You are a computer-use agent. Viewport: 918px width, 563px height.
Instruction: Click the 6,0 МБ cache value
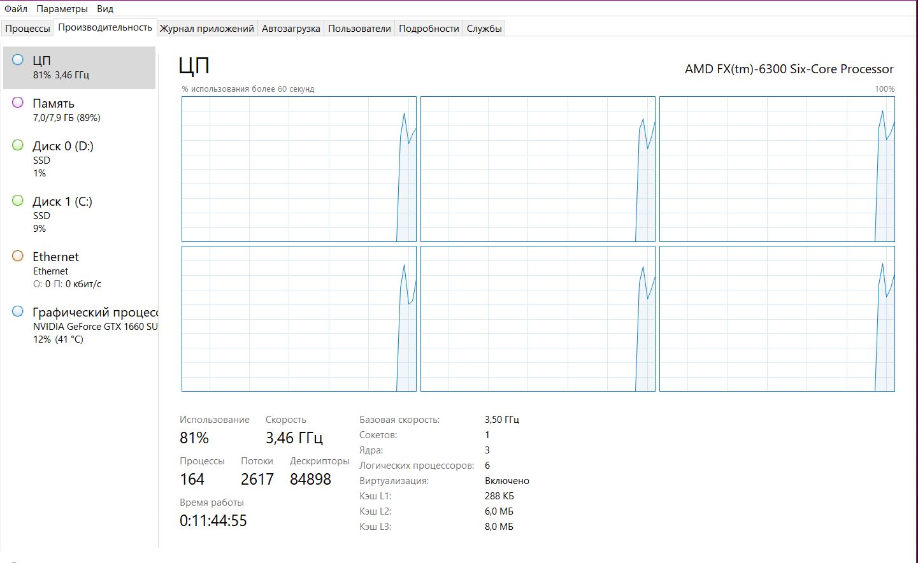coord(499,511)
